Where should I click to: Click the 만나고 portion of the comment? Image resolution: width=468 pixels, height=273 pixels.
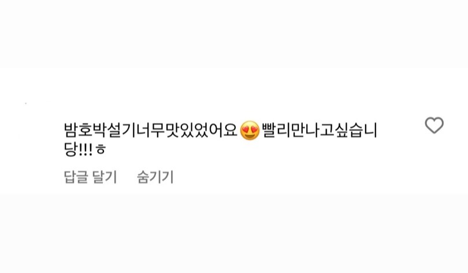pos(312,131)
